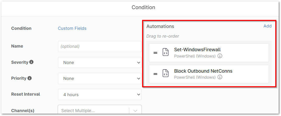Viewport: 281px width, 116px height.
Task: Click the Block Outbound NetConns script icon
Action: coord(165,74)
